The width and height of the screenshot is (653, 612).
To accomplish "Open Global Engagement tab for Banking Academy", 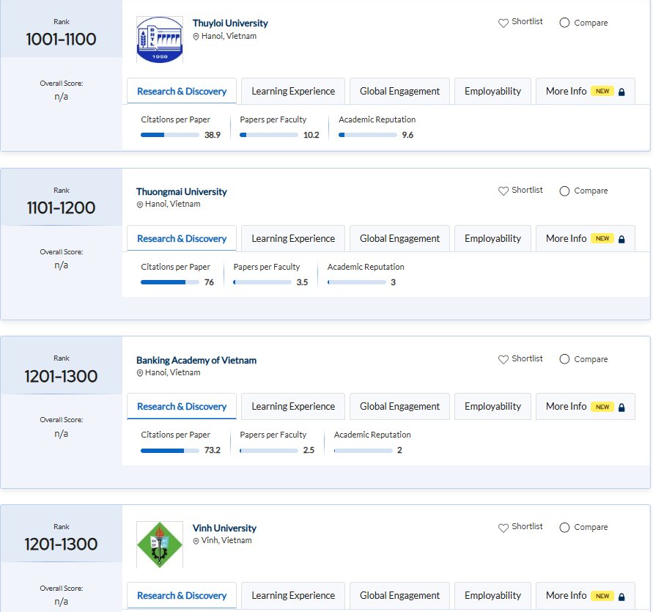I will click(399, 407).
